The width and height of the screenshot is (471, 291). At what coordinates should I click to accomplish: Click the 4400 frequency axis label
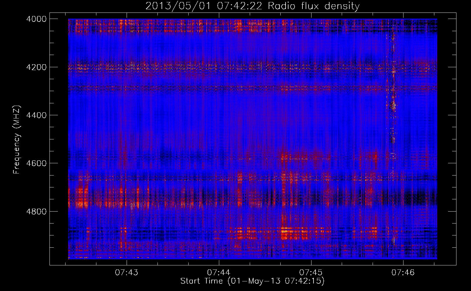point(36,115)
